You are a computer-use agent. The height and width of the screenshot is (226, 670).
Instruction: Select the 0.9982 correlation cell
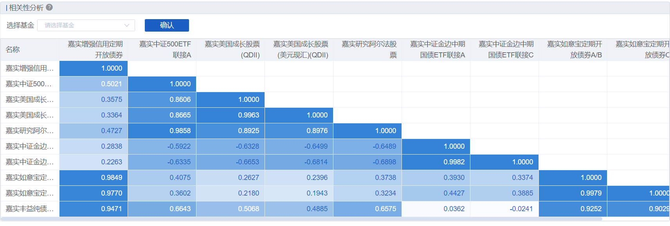[x=454, y=162]
